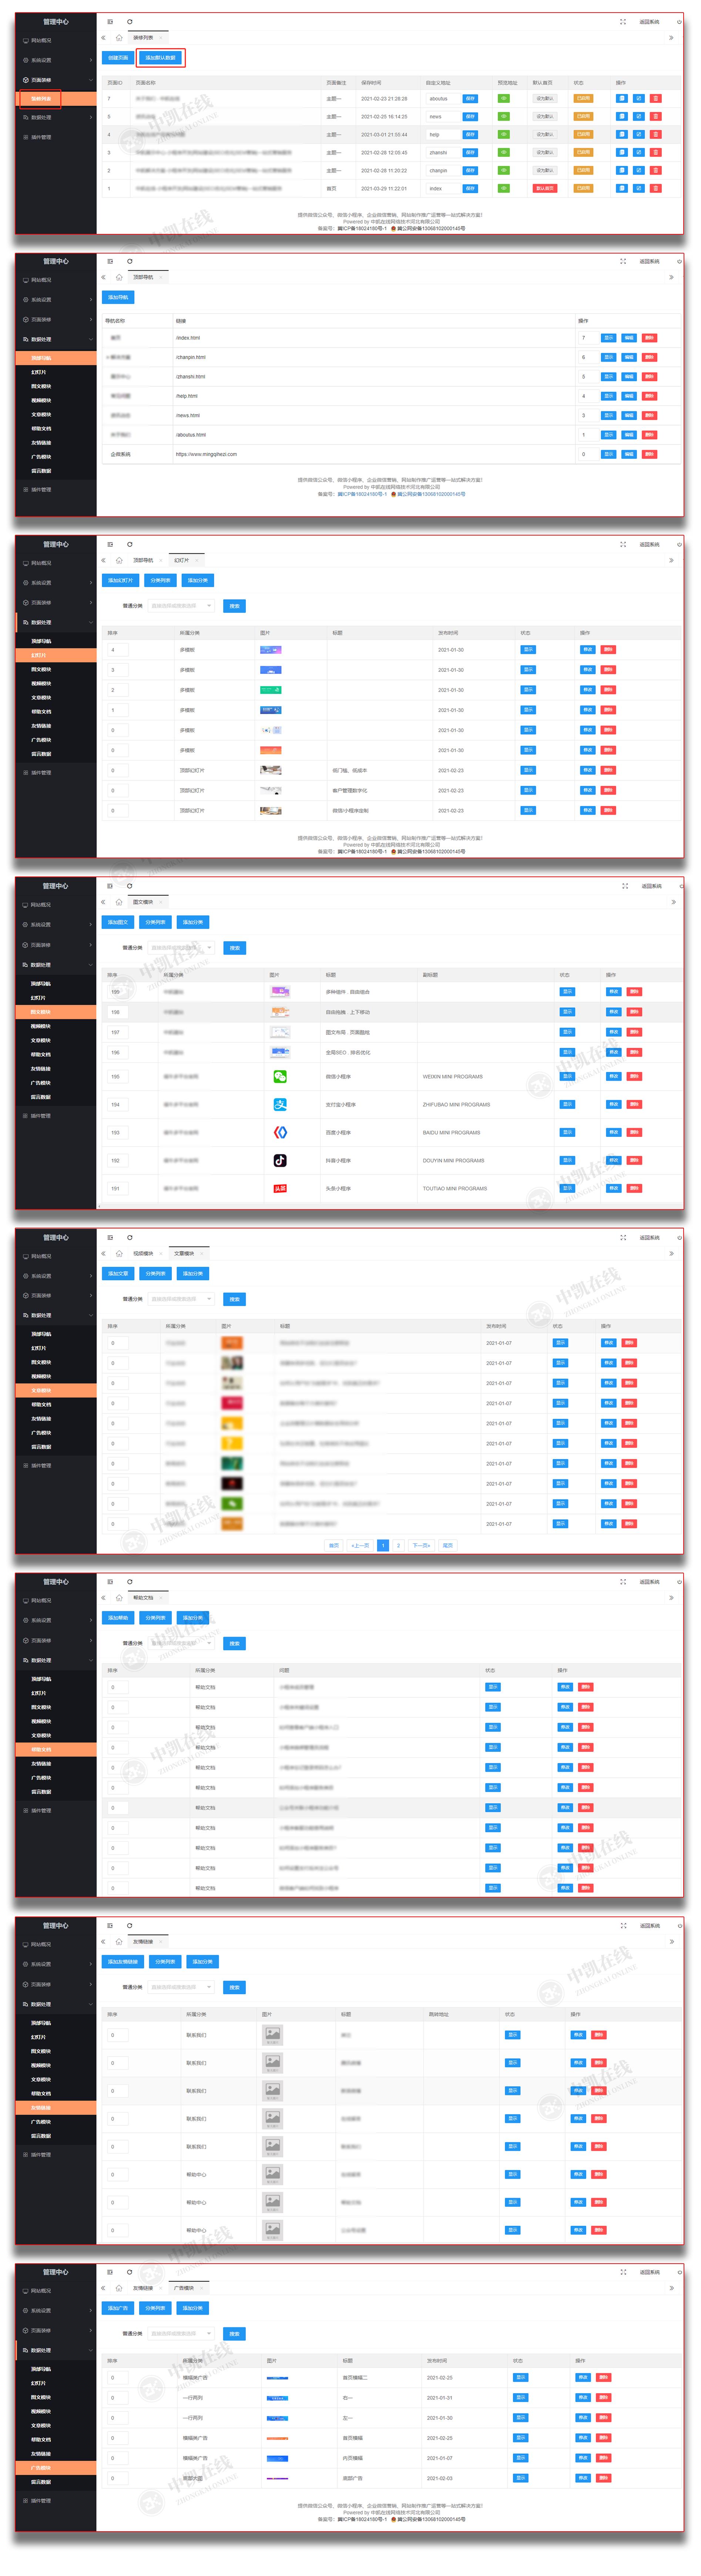
Task: Open 普通分类 dropdown in 幻灯片 panel
Action: pyautogui.click(x=181, y=606)
